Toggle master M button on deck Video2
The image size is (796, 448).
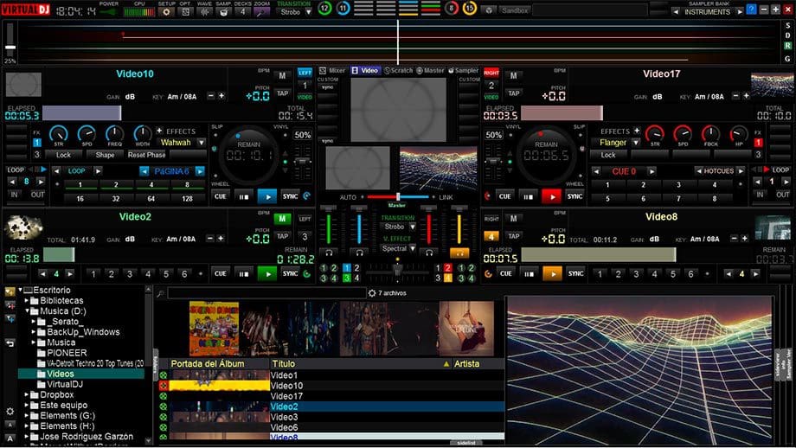282,219
